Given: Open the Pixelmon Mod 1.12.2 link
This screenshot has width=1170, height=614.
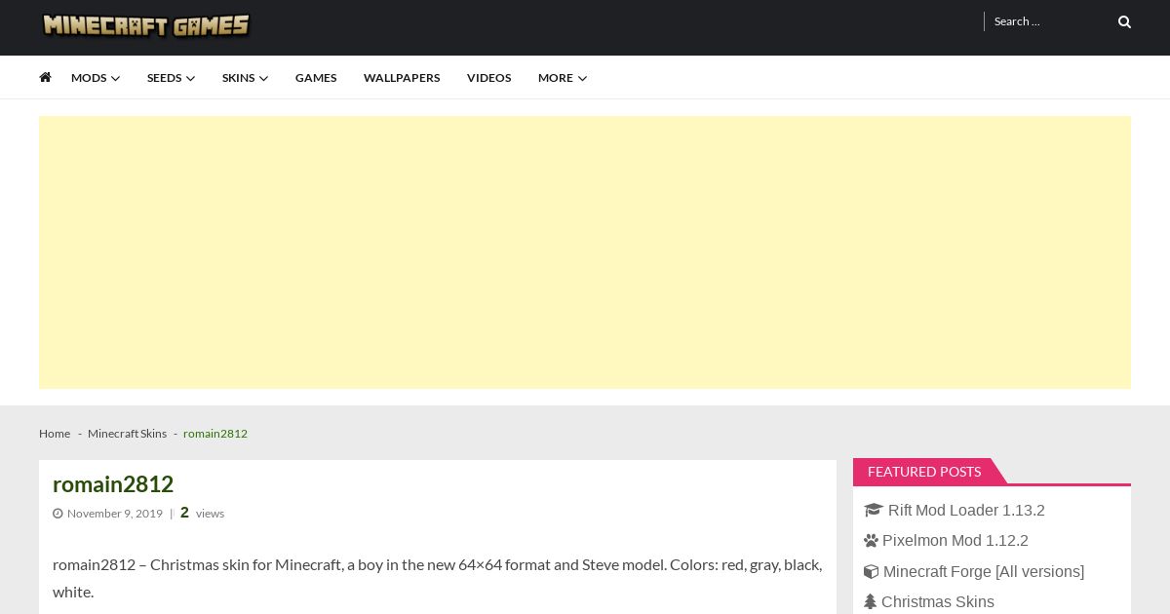Looking at the screenshot, I should [x=955, y=541].
